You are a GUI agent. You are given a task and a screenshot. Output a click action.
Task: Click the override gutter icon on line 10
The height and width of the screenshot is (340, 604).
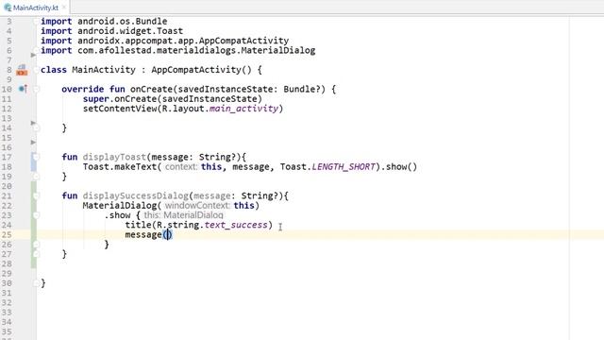coord(23,89)
